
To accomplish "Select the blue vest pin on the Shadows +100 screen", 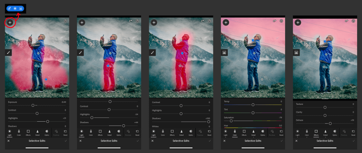I will [182, 53].
